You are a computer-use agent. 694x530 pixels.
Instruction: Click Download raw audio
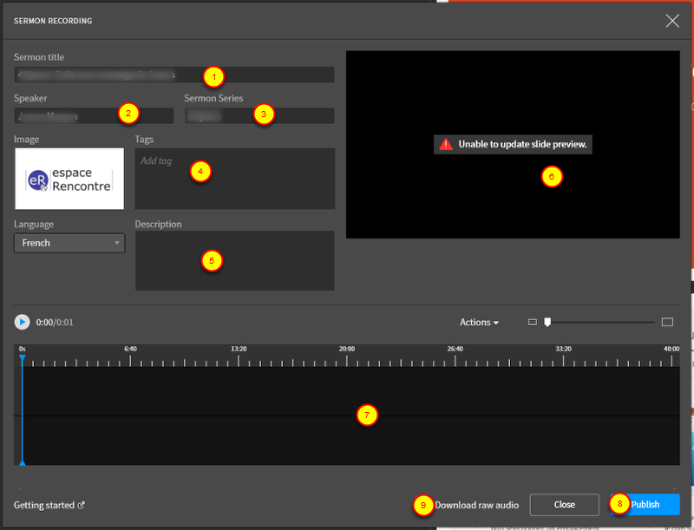[x=476, y=505]
